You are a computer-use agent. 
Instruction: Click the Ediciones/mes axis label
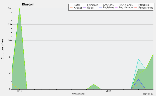pos(2,49)
